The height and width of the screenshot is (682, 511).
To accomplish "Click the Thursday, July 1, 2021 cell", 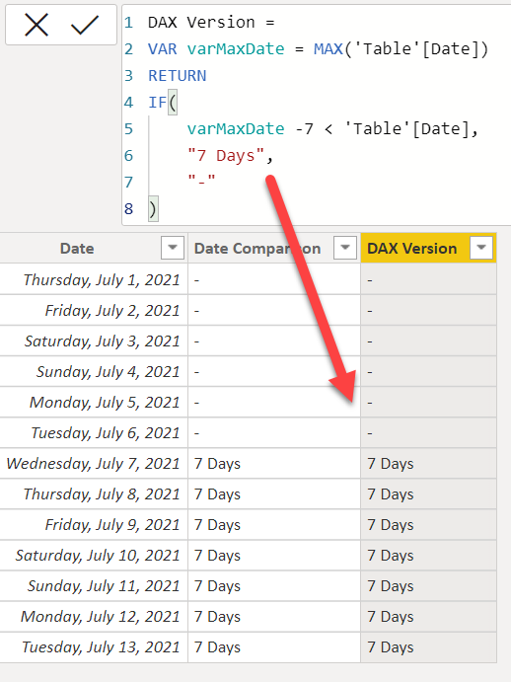I will point(94,279).
